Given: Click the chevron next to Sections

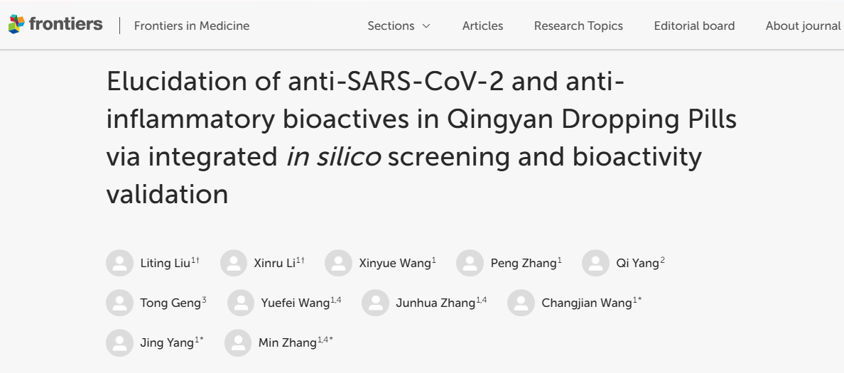Looking at the screenshot, I should 426,26.
